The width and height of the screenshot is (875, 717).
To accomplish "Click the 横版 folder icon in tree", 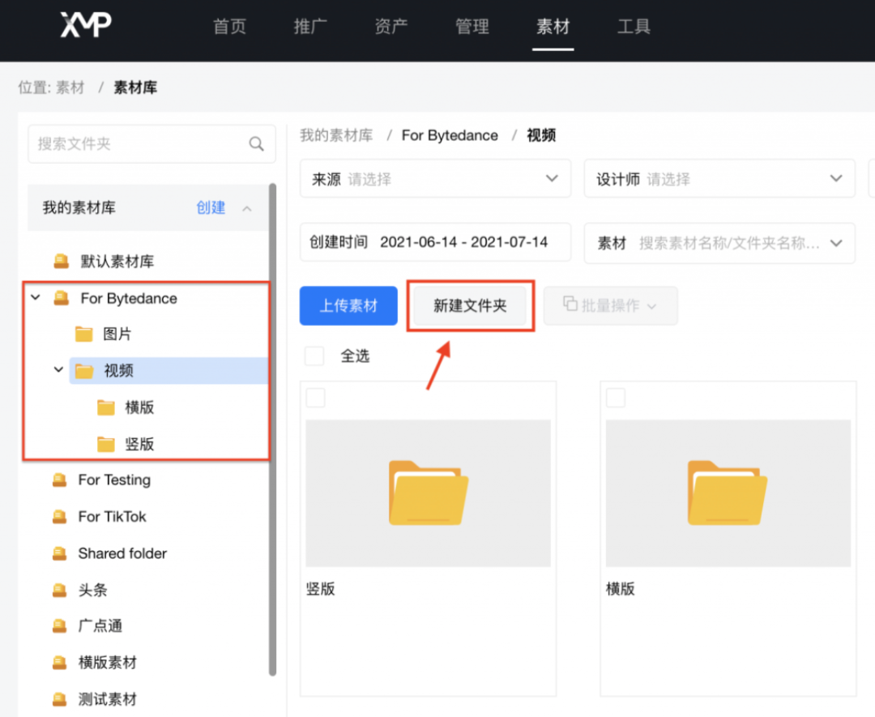I will [105, 408].
